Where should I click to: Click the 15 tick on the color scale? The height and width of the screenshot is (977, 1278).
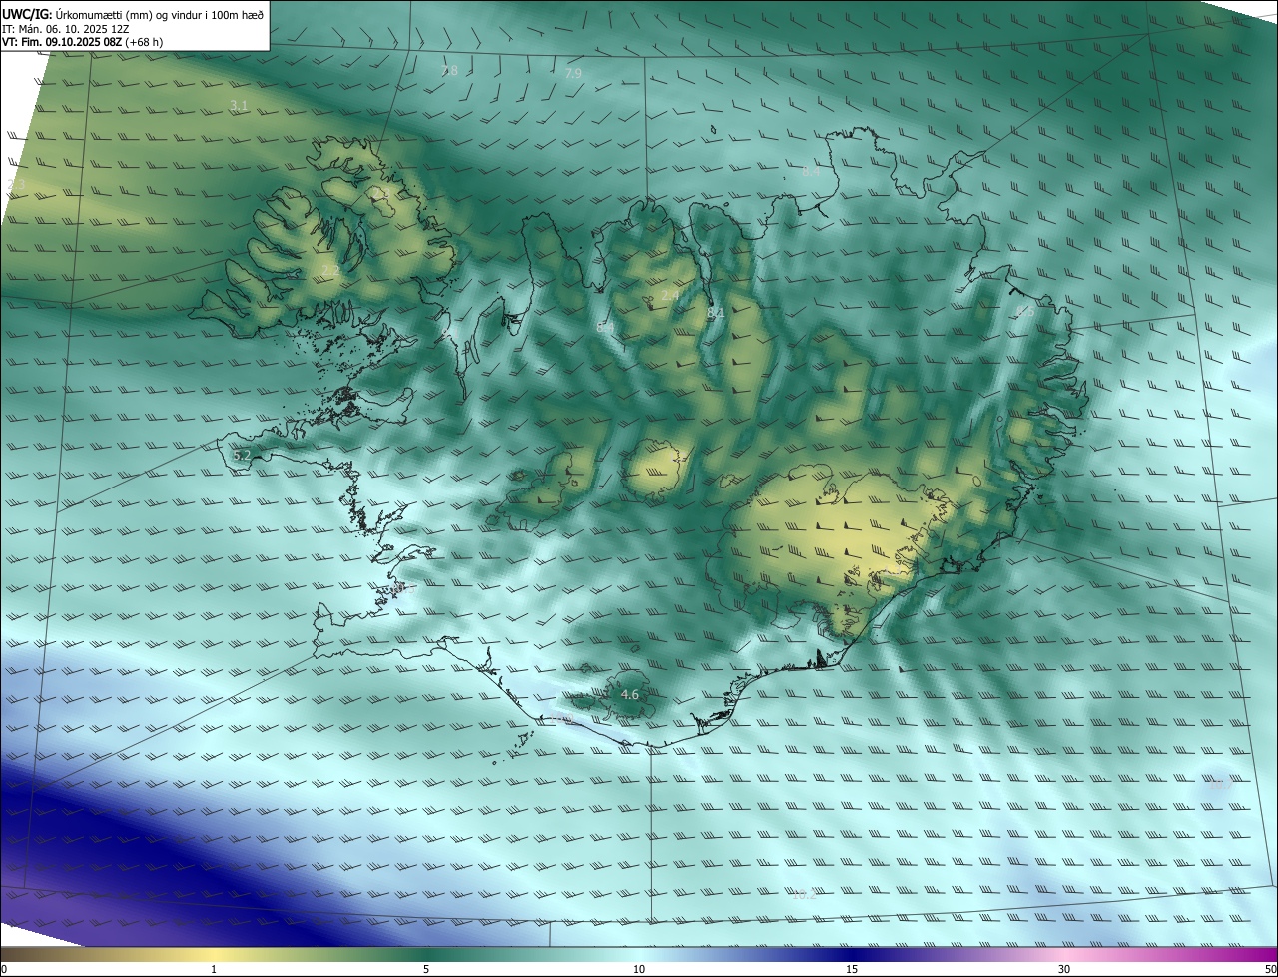[852, 969]
